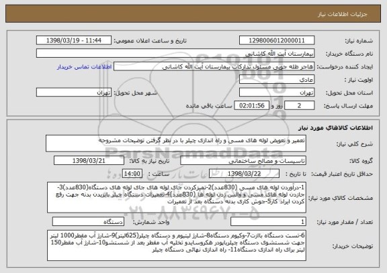Select the price validity date 1398/03/22

244,174
